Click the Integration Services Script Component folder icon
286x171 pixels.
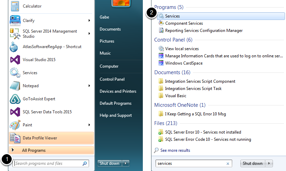(161, 81)
